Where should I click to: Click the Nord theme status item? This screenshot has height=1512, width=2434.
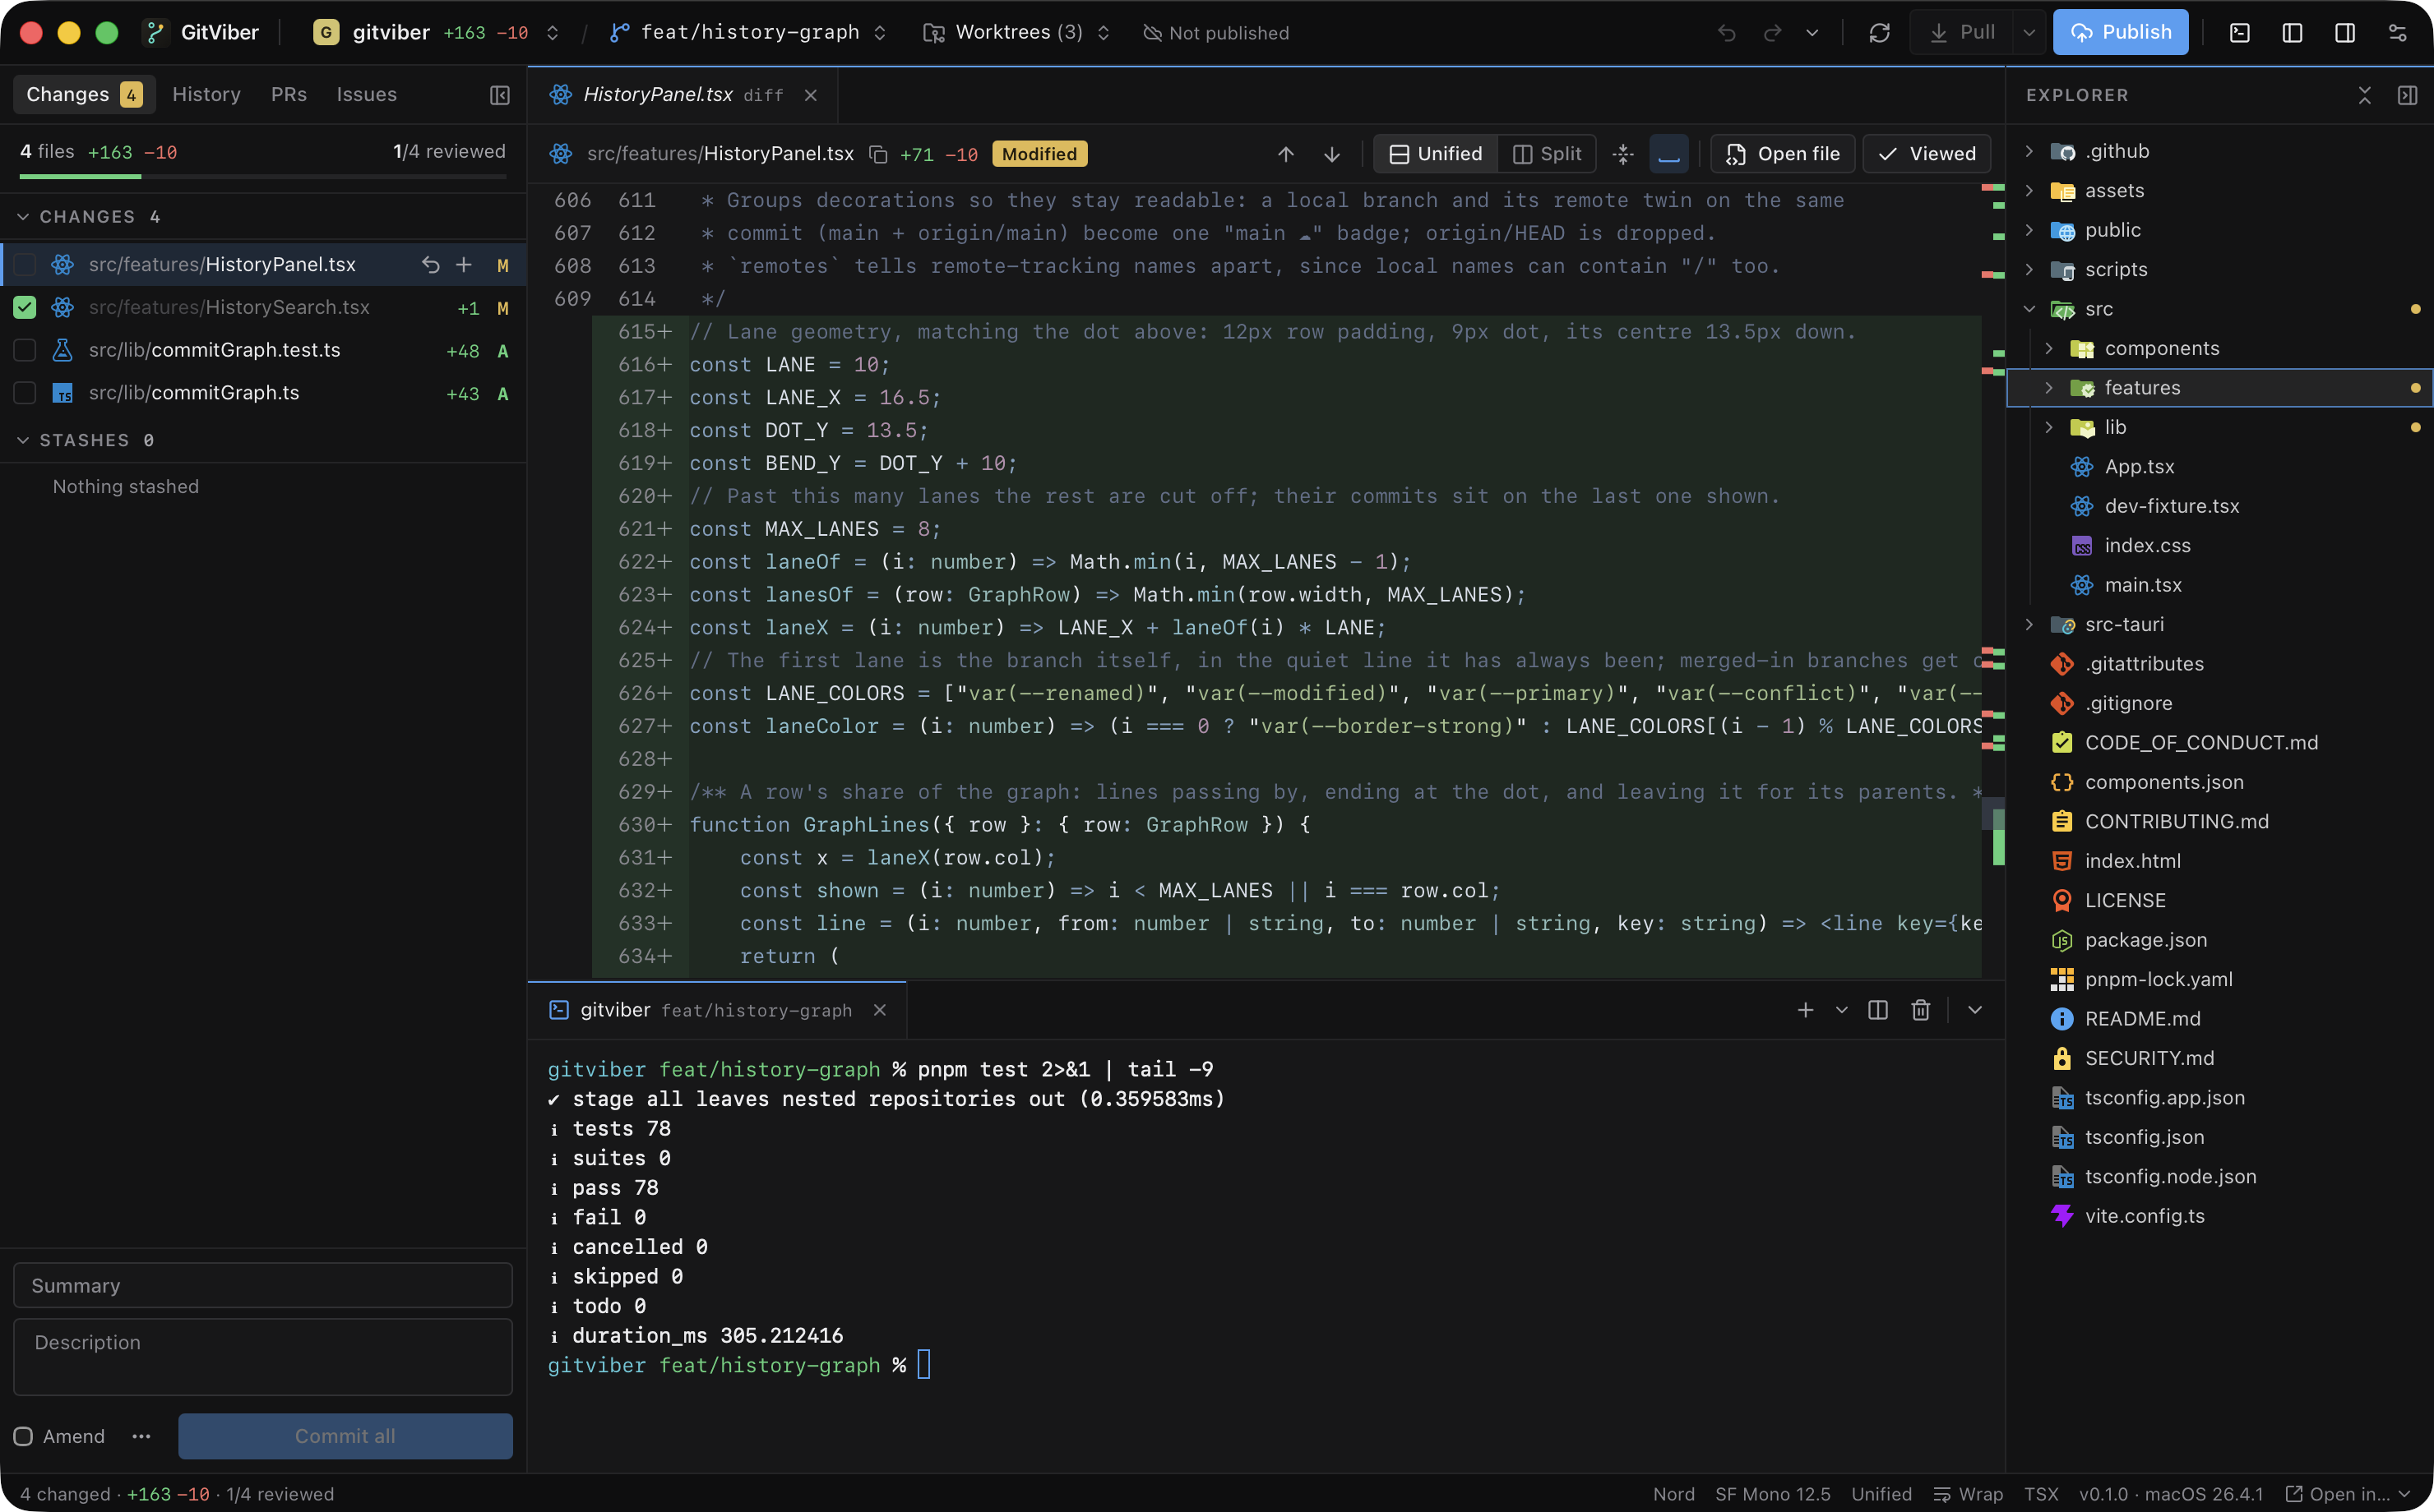(x=1673, y=1494)
